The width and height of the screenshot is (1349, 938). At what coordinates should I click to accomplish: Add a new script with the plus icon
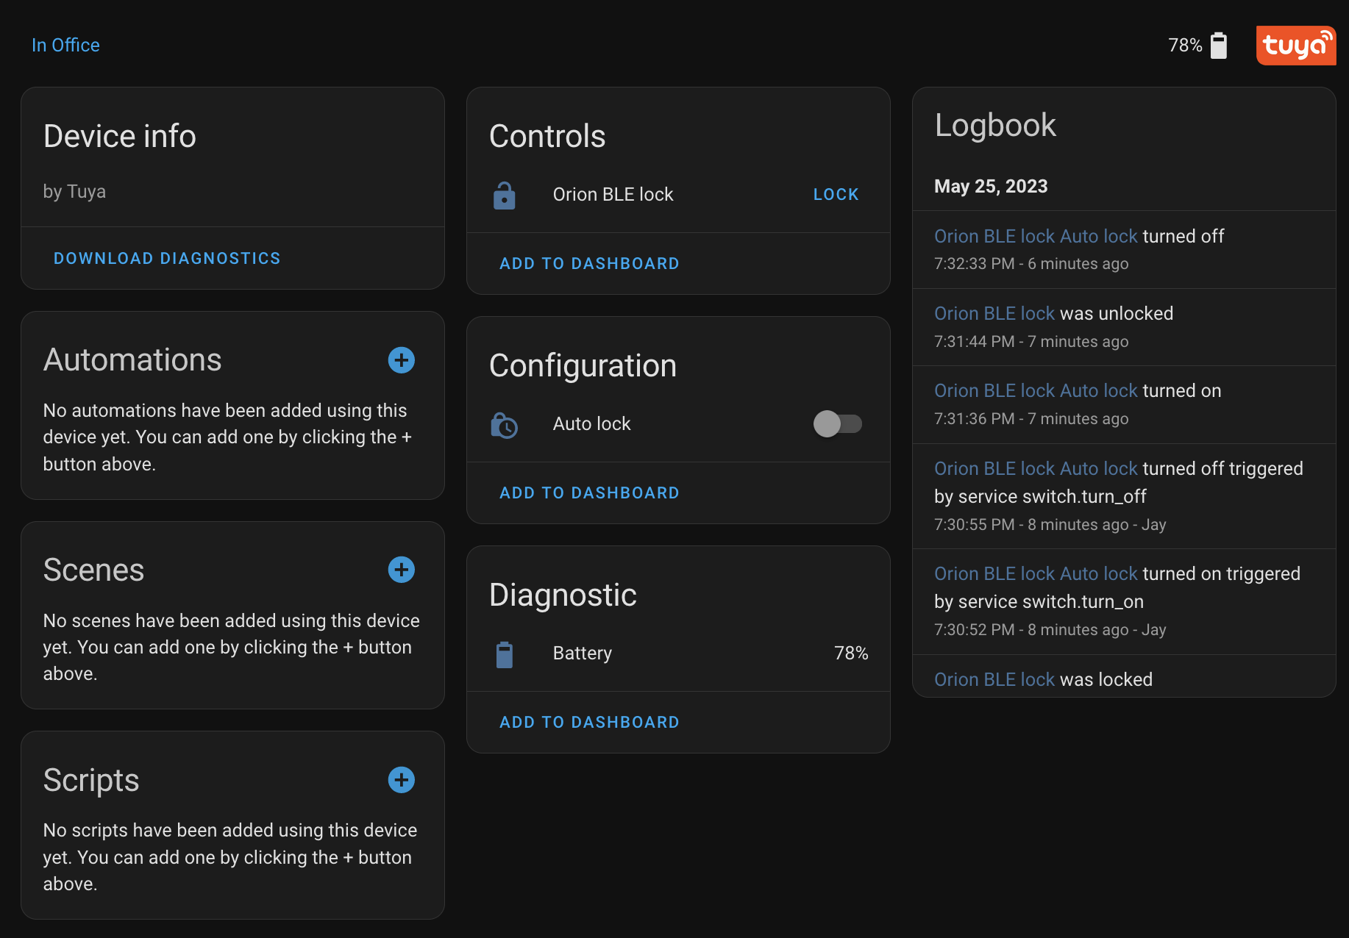(x=402, y=780)
